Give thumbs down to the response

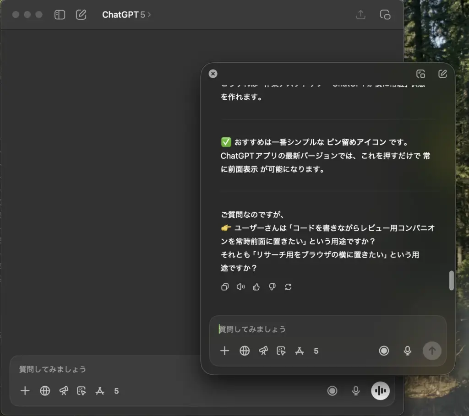[x=272, y=287]
